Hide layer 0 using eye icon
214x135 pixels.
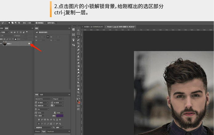tap(1, 44)
